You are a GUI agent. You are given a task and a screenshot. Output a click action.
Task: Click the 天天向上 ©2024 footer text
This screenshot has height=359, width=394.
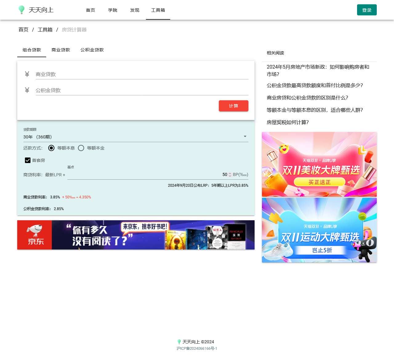(x=198, y=342)
